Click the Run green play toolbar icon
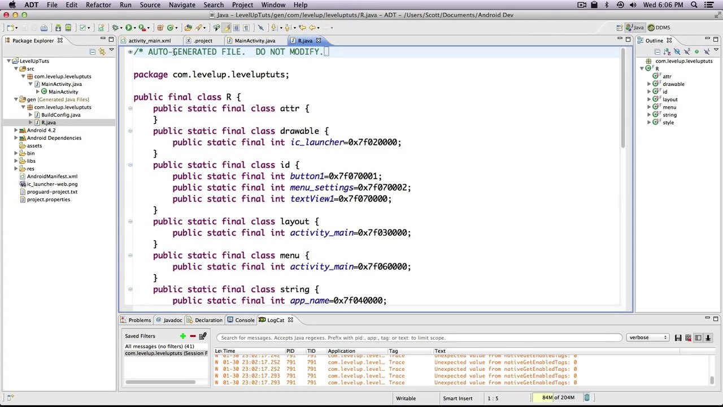 point(129,27)
